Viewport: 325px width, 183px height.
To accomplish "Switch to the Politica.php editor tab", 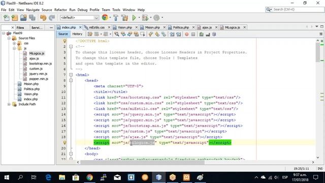I will point(181,27).
